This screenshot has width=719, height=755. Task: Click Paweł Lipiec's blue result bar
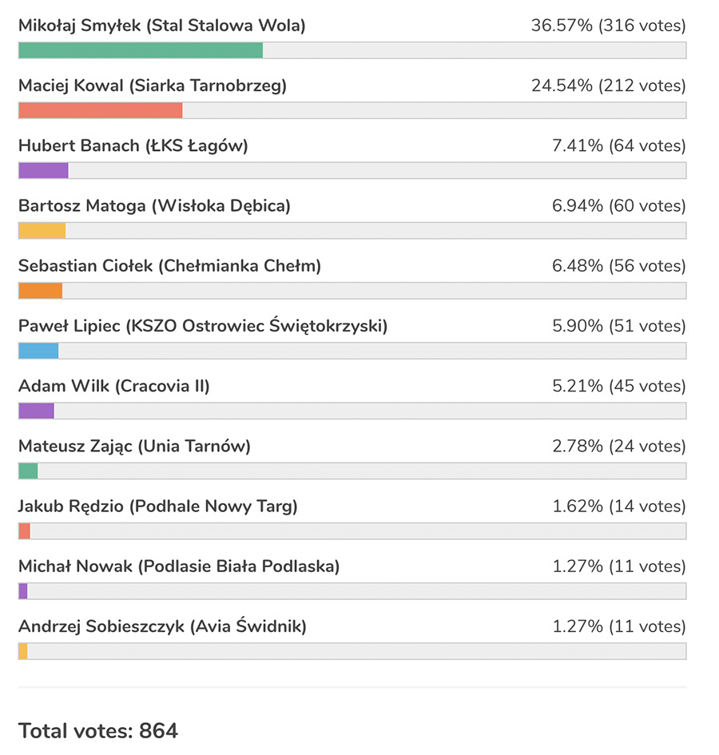click(x=38, y=351)
